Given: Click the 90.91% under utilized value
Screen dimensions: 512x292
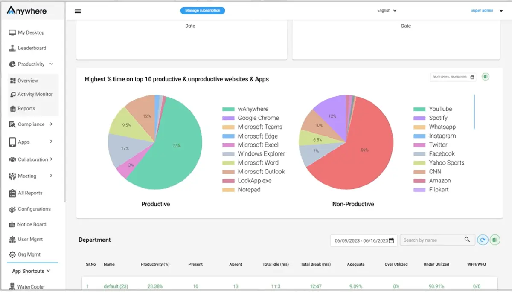Looking at the screenshot, I should 436,286.
